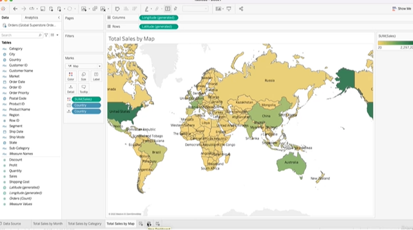This screenshot has height=230, width=413.
Task: Click the Tableau logo start page icon
Action: [x=3, y=9]
